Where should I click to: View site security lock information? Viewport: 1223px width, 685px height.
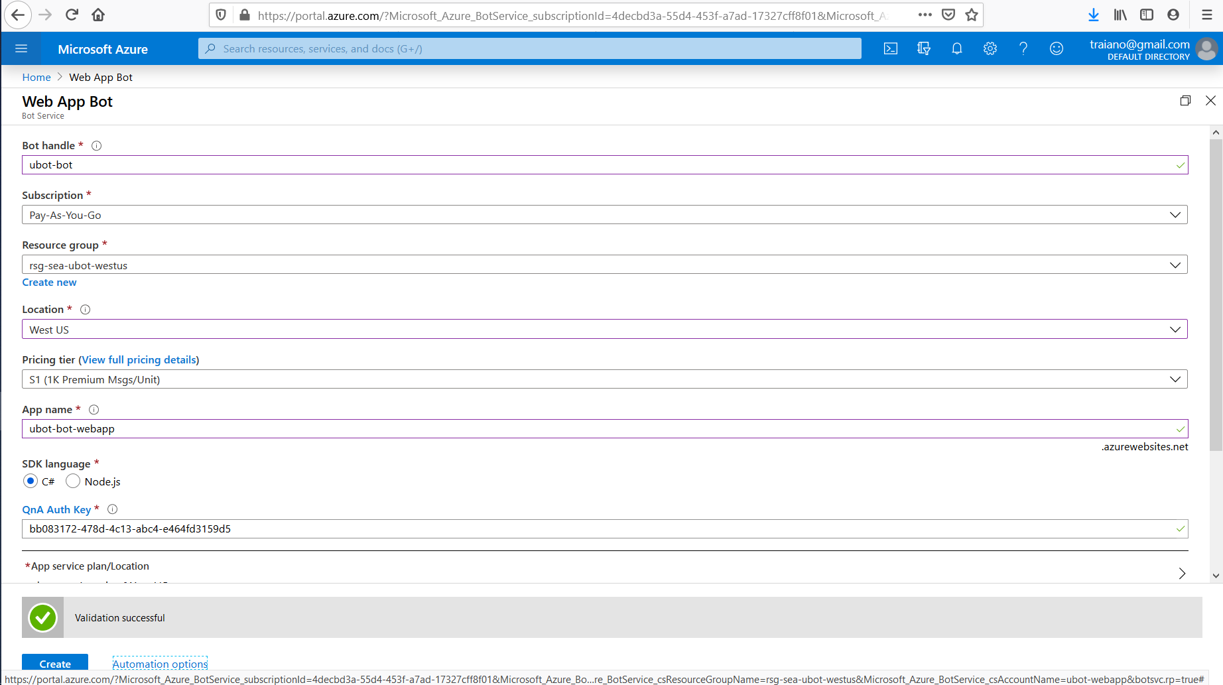(245, 15)
